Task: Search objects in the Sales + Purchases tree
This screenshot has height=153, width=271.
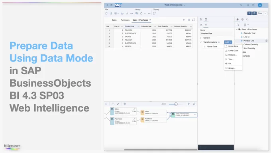Action: [238, 25]
